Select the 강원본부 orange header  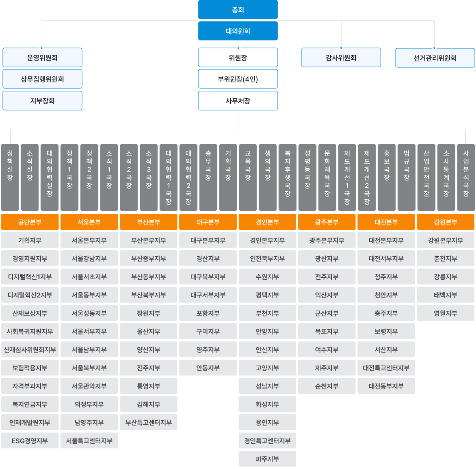click(445, 222)
